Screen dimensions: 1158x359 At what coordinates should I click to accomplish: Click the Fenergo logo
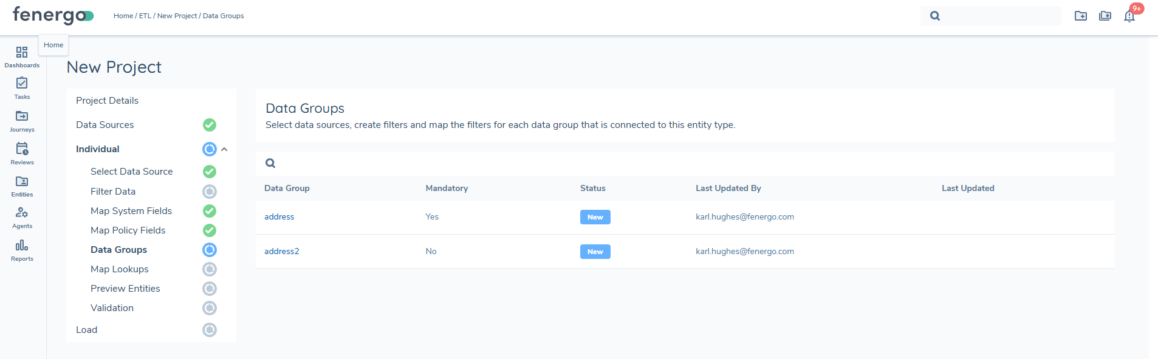click(53, 15)
